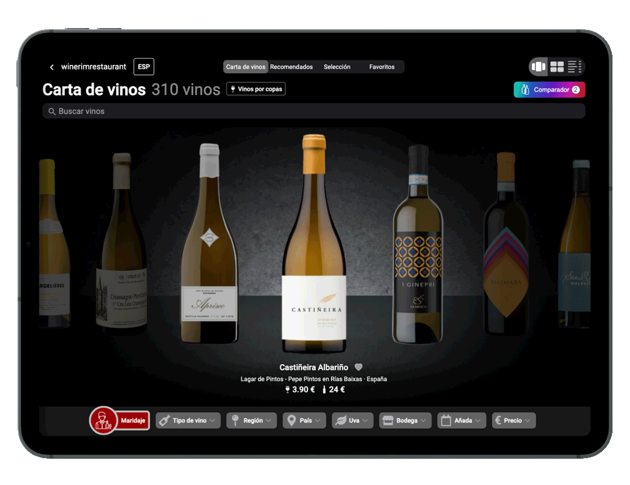The image size is (630, 485).
Task: Open the Bodega filter dropdown
Action: (x=405, y=420)
